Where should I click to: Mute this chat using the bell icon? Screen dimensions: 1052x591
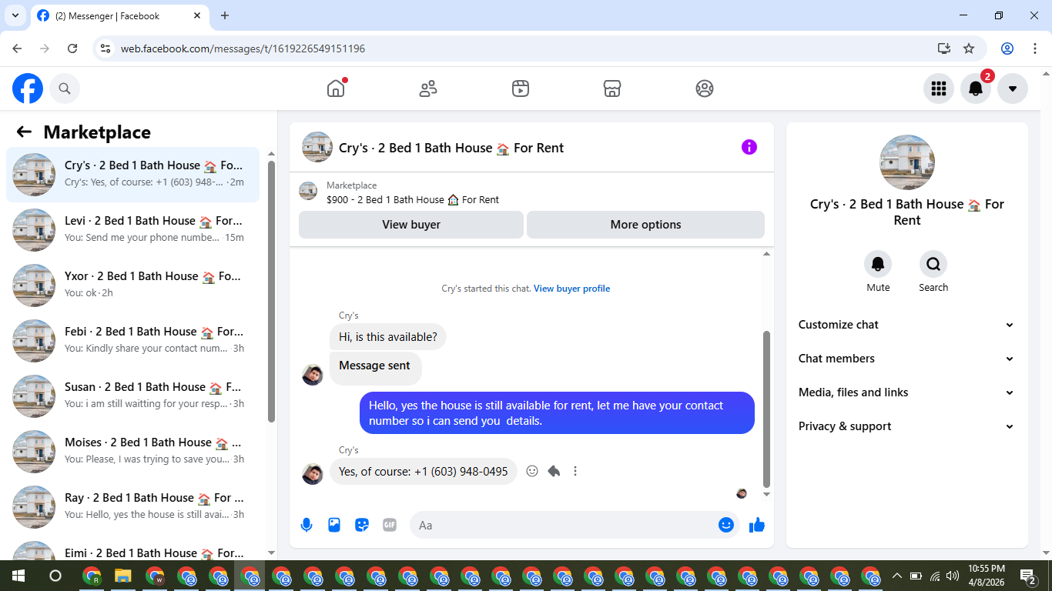point(878,265)
